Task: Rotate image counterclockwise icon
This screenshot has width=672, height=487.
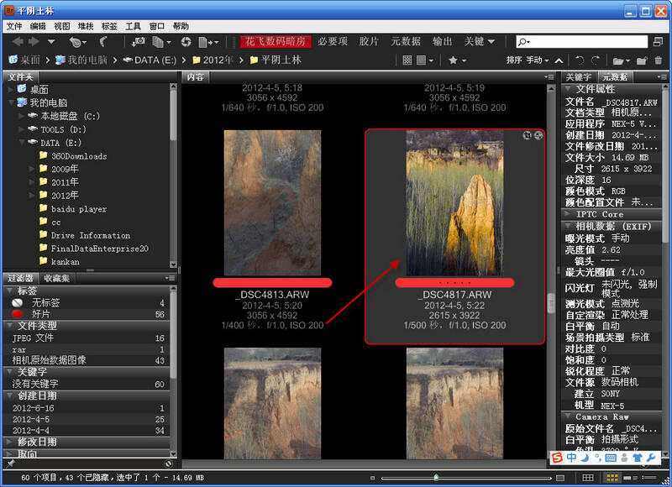Action: (x=580, y=60)
